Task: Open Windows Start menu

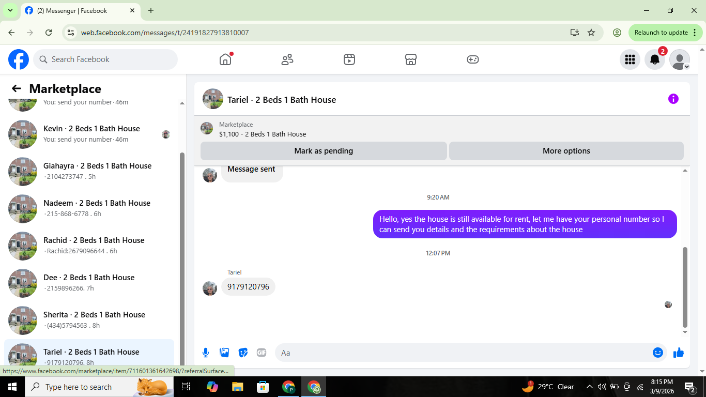Action: [x=12, y=387]
